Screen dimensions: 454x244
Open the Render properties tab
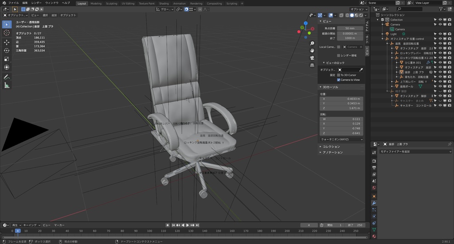[374, 161]
